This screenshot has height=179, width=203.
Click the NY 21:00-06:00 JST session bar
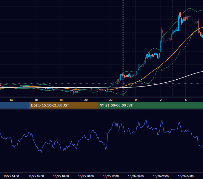point(150,105)
